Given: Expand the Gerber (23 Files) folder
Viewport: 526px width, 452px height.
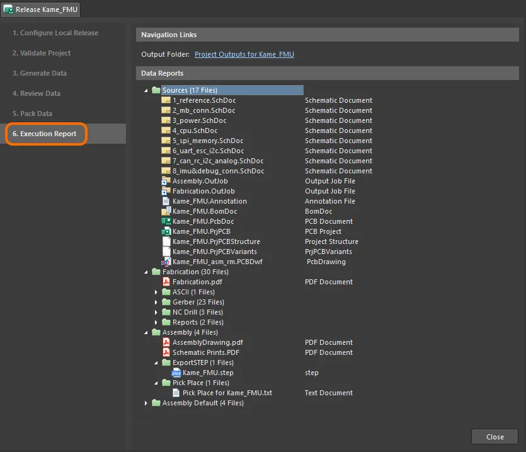Looking at the screenshot, I should click(x=156, y=302).
